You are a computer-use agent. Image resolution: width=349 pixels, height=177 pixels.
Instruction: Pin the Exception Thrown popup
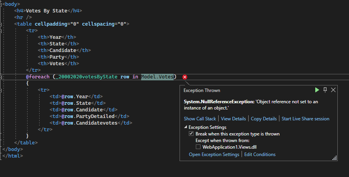325,90
